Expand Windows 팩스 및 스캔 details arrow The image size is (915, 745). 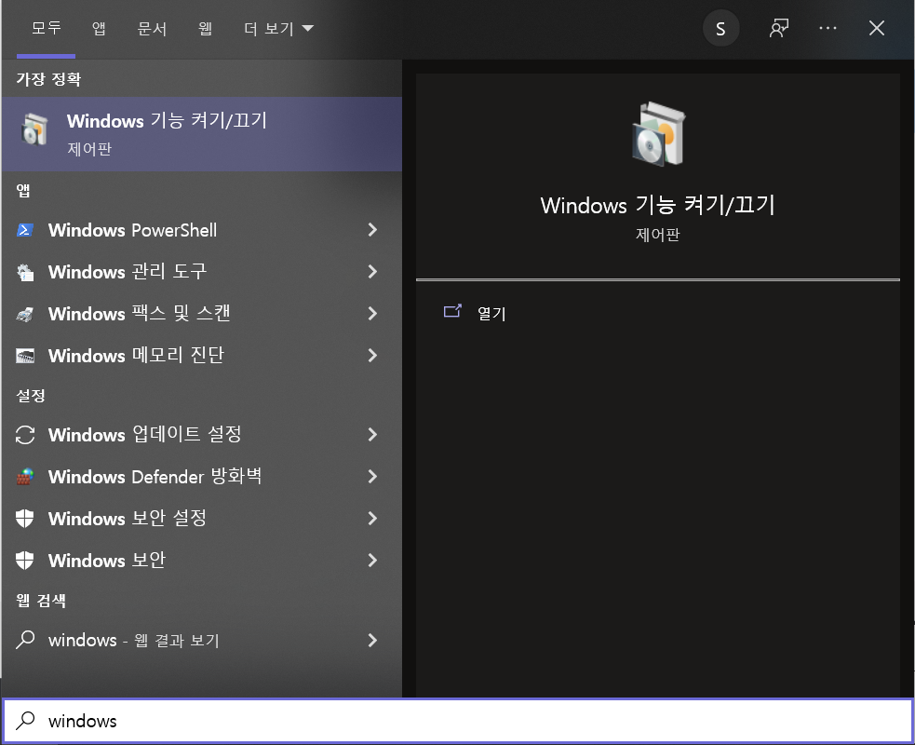[x=372, y=314]
